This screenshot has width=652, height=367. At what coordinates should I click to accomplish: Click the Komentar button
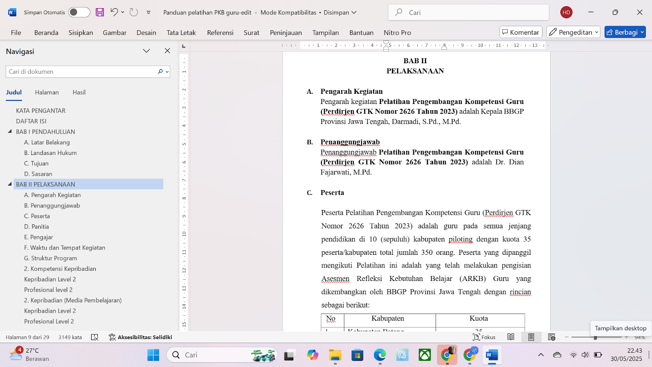pos(520,32)
